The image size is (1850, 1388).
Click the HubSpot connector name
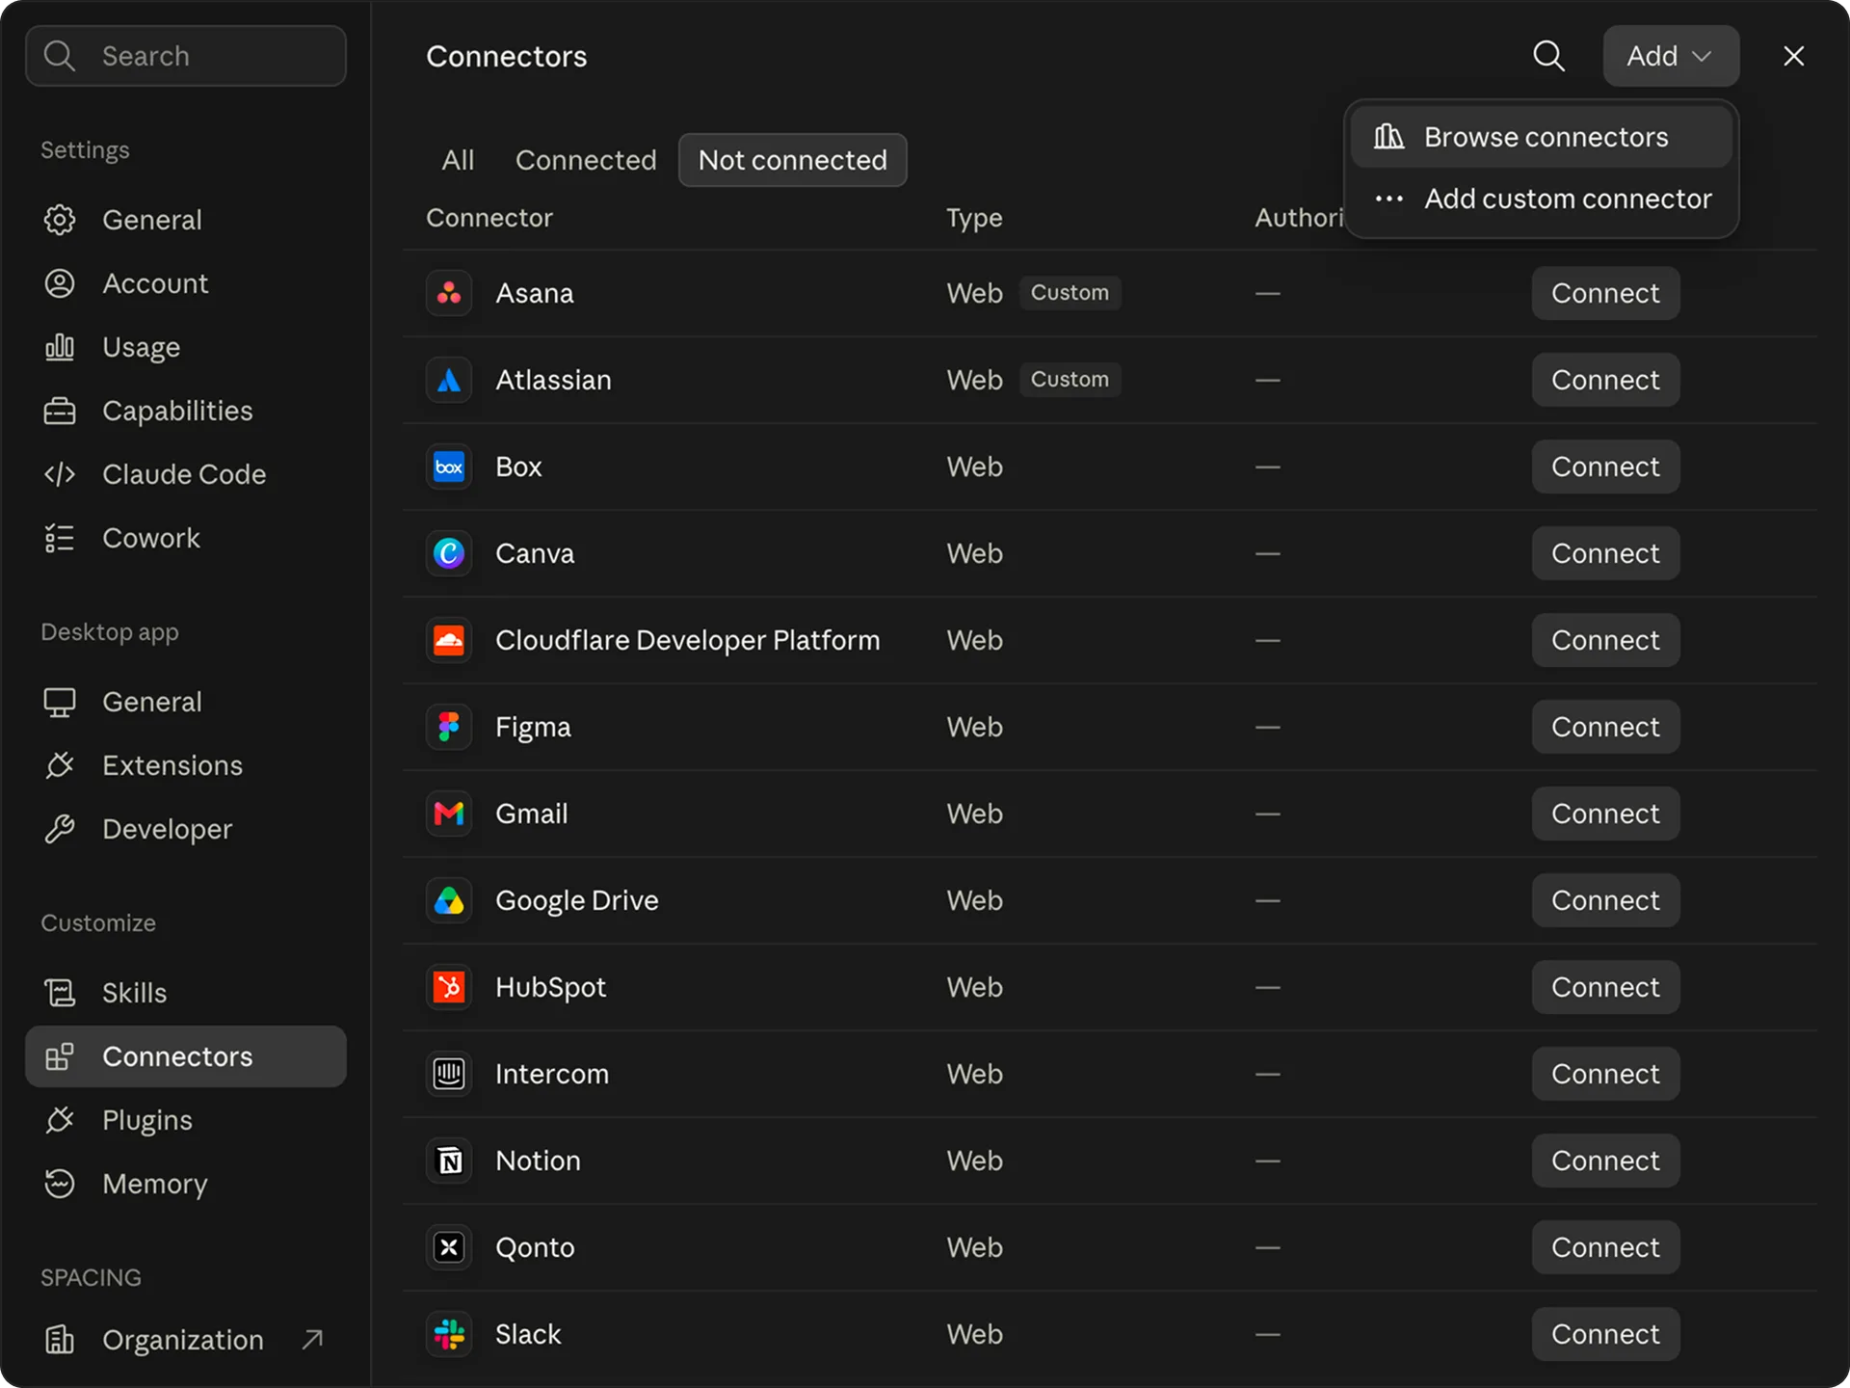[551, 987]
